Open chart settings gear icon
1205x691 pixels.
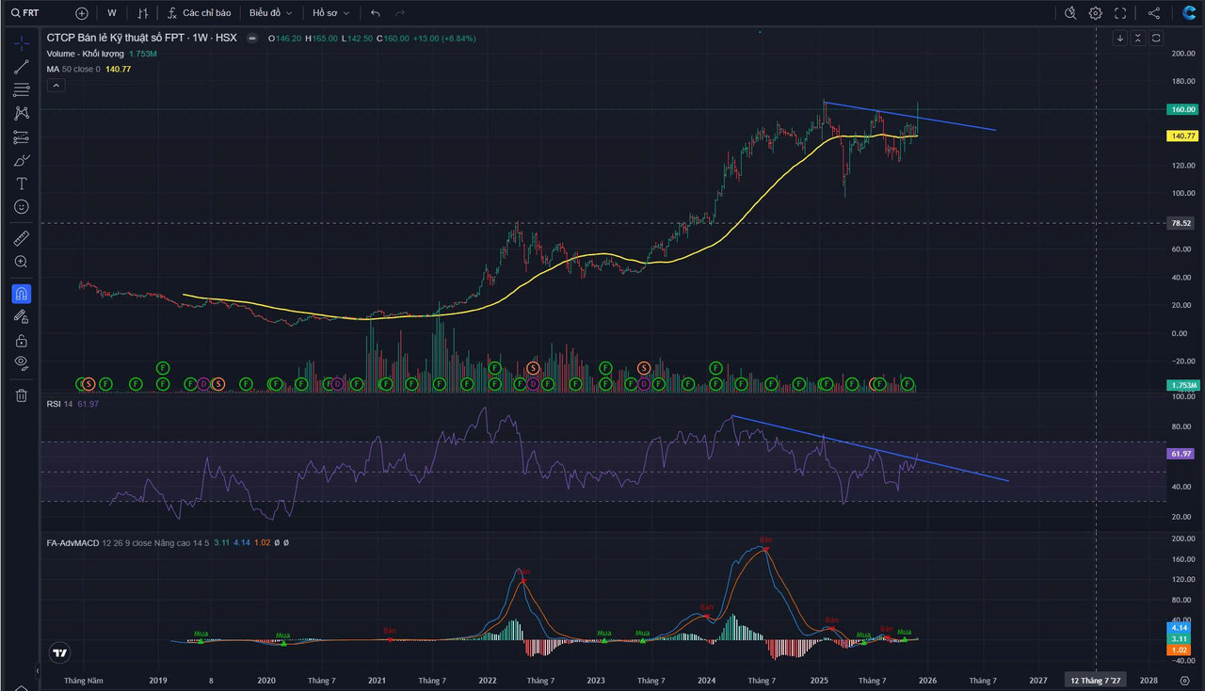tap(1096, 13)
